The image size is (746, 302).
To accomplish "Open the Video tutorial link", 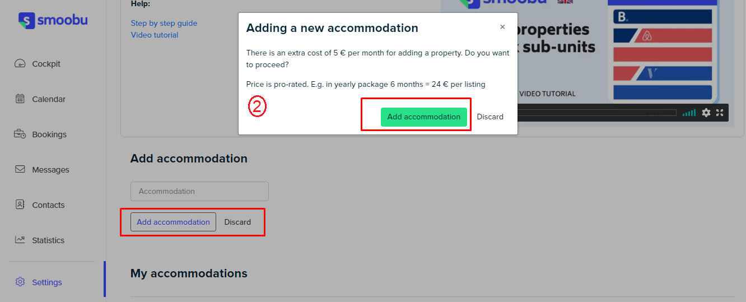I will 155,35.
